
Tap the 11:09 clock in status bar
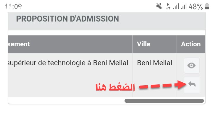(13, 6)
